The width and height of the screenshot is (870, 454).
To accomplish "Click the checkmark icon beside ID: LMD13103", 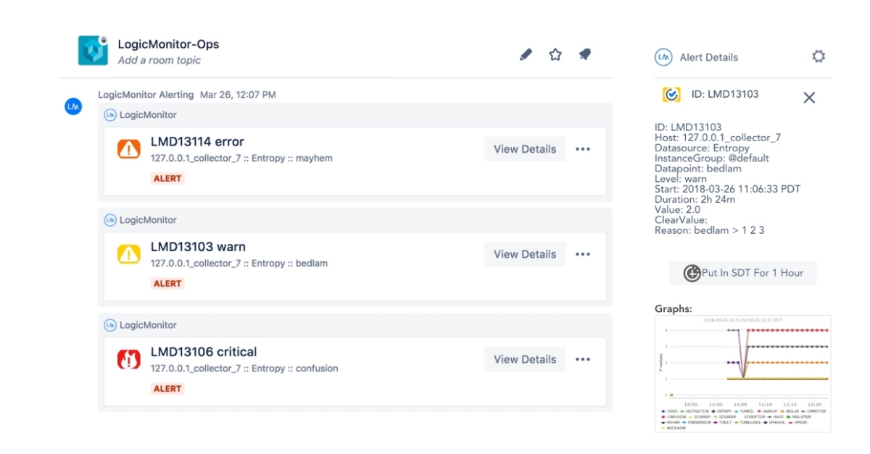I will pos(671,94).
